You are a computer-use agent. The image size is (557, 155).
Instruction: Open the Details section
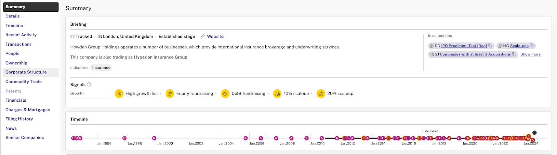pos(13,16)
